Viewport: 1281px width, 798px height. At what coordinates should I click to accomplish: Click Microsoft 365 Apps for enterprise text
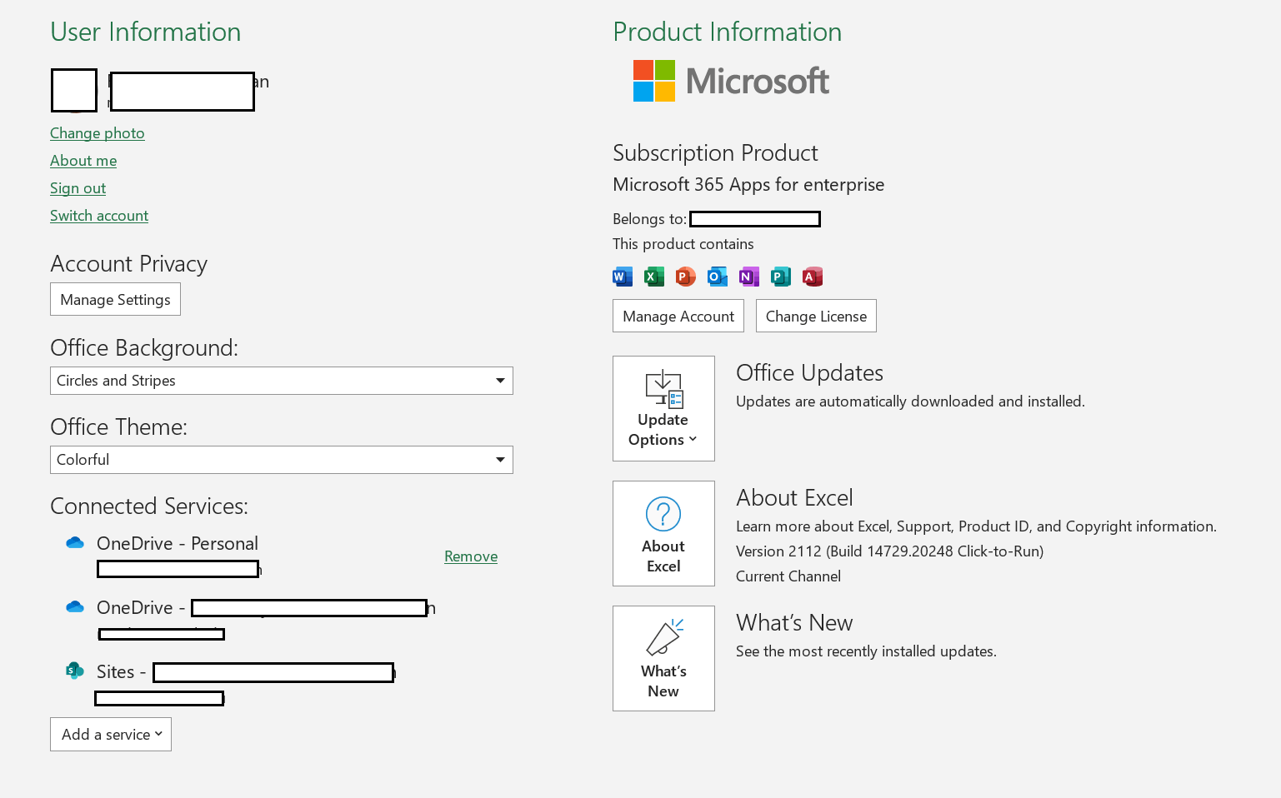click(x=748, y=184)
